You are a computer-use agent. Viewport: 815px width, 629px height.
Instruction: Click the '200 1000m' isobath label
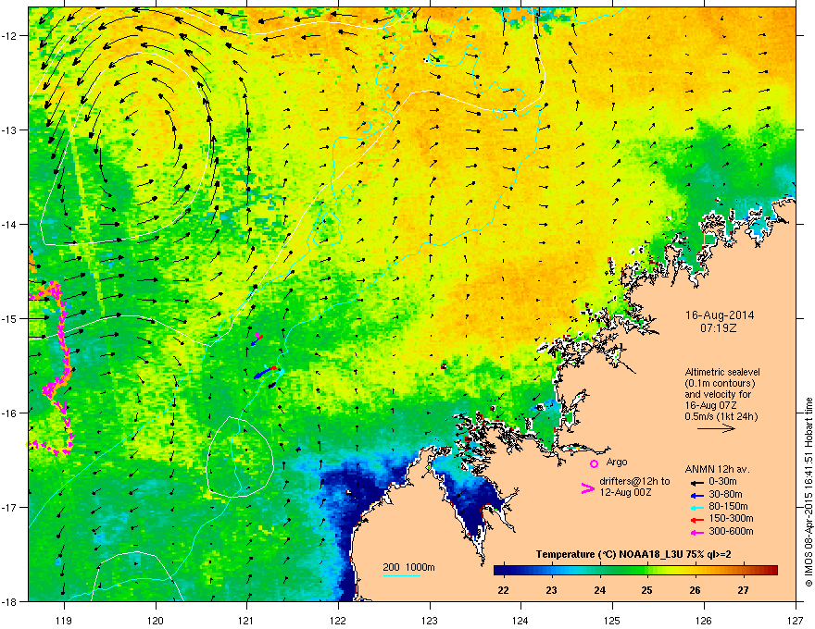[409, 567]
